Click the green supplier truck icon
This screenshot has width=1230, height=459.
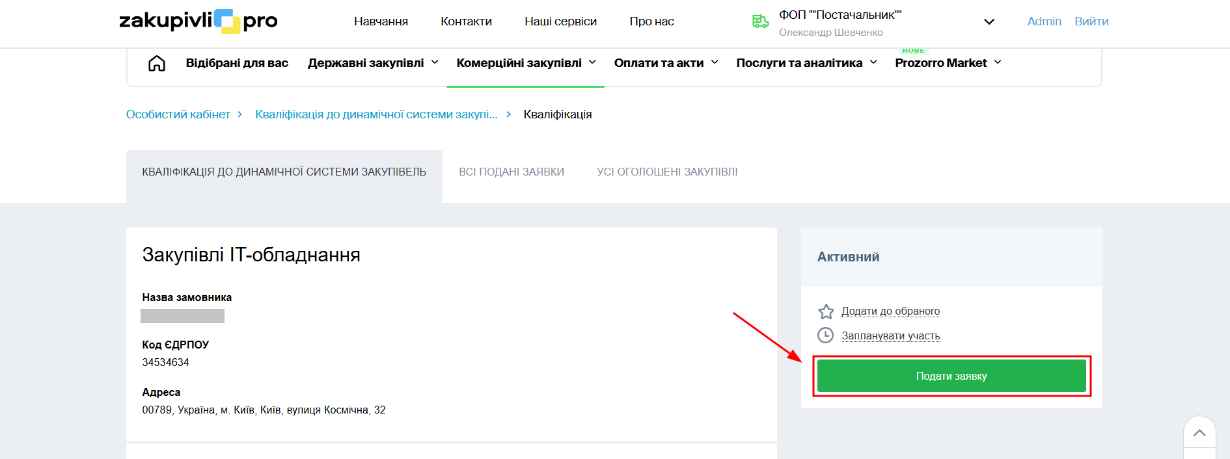click(760, 21)
